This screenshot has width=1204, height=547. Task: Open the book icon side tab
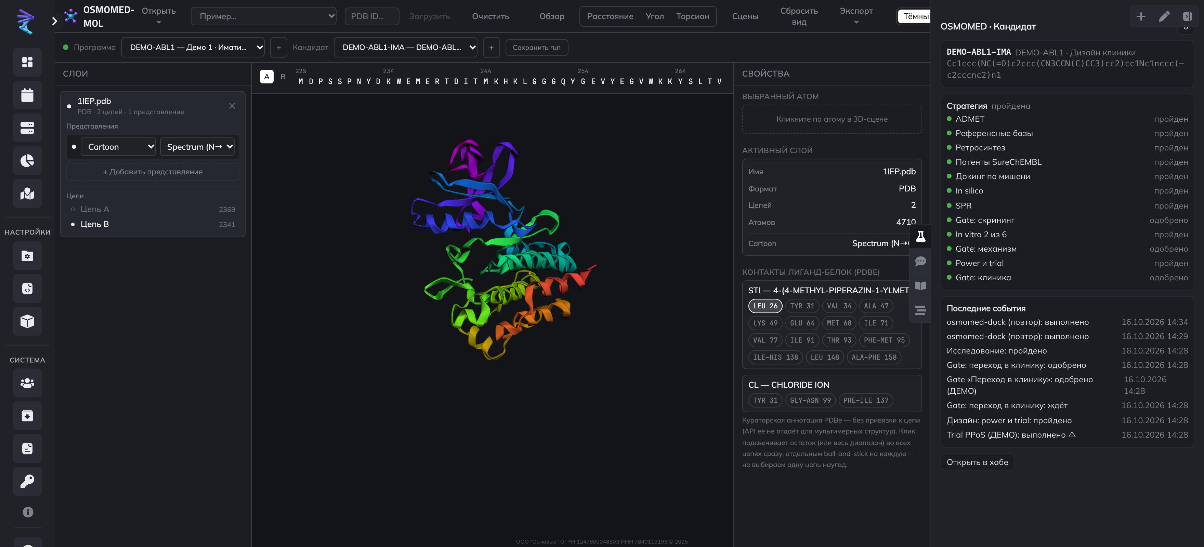[920, 286]
